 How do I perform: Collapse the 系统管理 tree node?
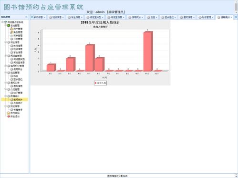(x=6, y=25)
